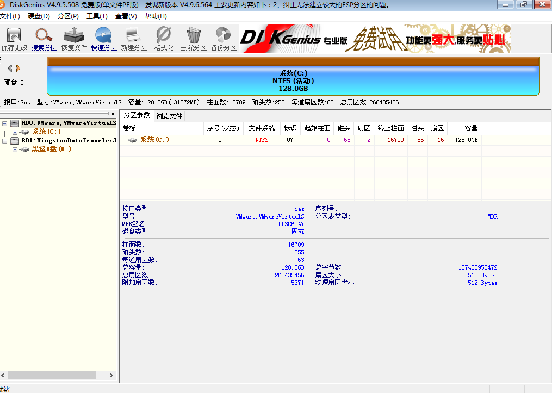Click the 保存更改 (save changes) toolbar icon

(14, 38)
